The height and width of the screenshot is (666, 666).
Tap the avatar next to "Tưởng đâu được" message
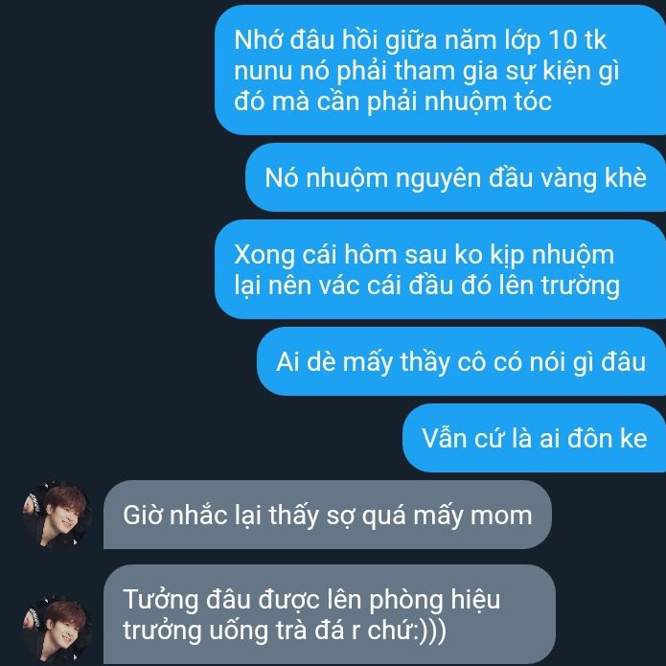(57, 631)
